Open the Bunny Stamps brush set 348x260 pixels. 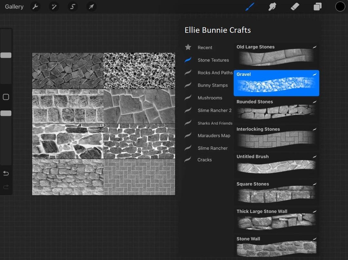[x=213, y=85]
